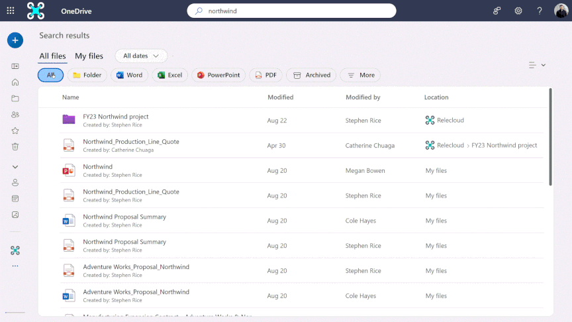Open the Meetings list sidebar icon

coord(15,199)
